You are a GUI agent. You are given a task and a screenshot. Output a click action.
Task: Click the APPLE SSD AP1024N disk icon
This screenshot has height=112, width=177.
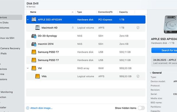pyautogui.click(x=34, y=20)
